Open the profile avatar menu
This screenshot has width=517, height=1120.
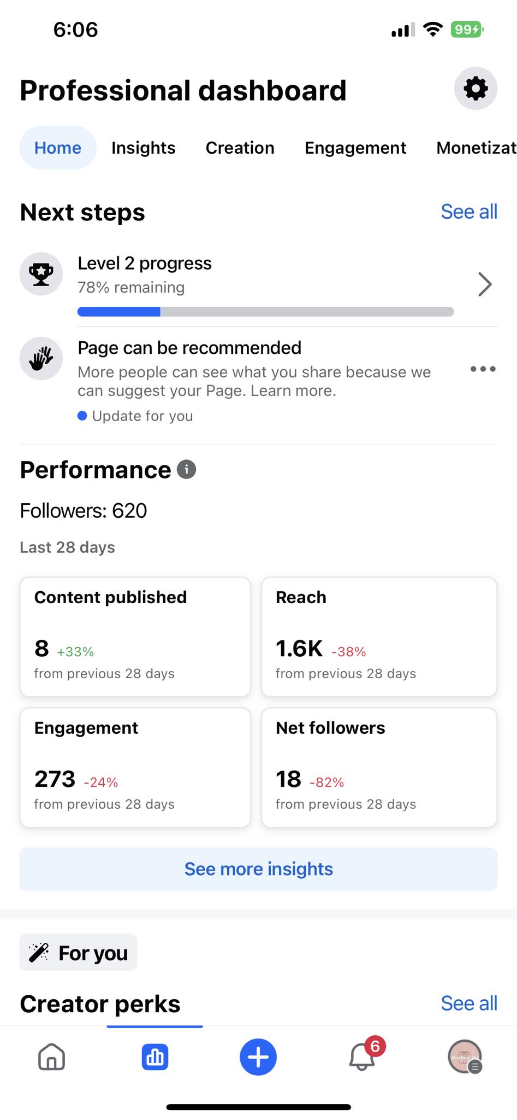point(465,1057)
